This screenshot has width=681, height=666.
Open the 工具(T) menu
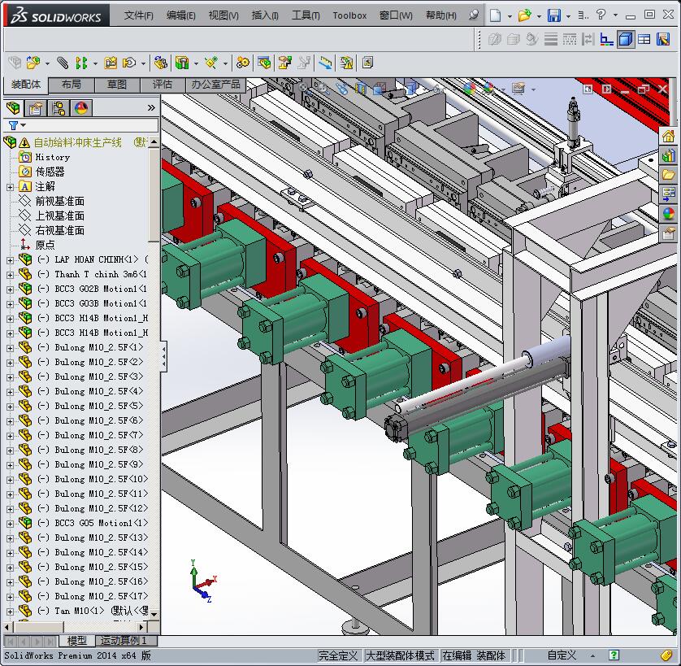306,15
